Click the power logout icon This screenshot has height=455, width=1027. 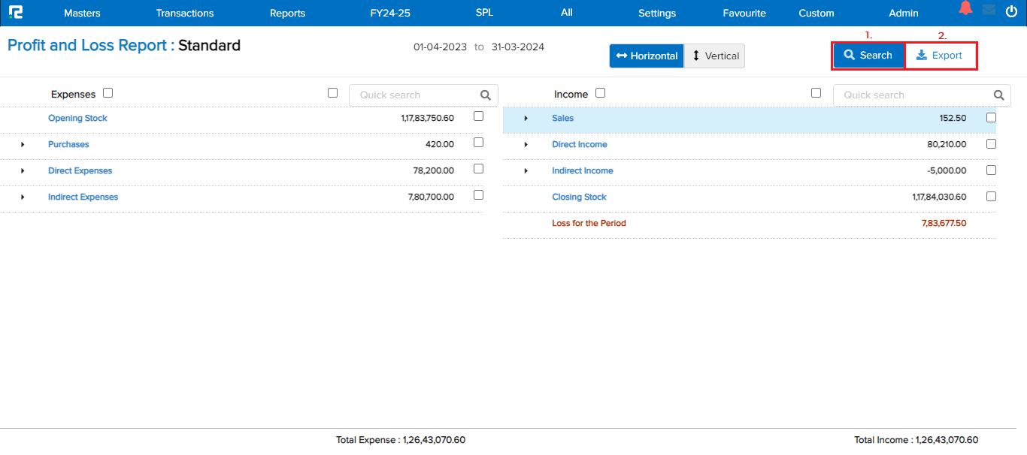1011,11
